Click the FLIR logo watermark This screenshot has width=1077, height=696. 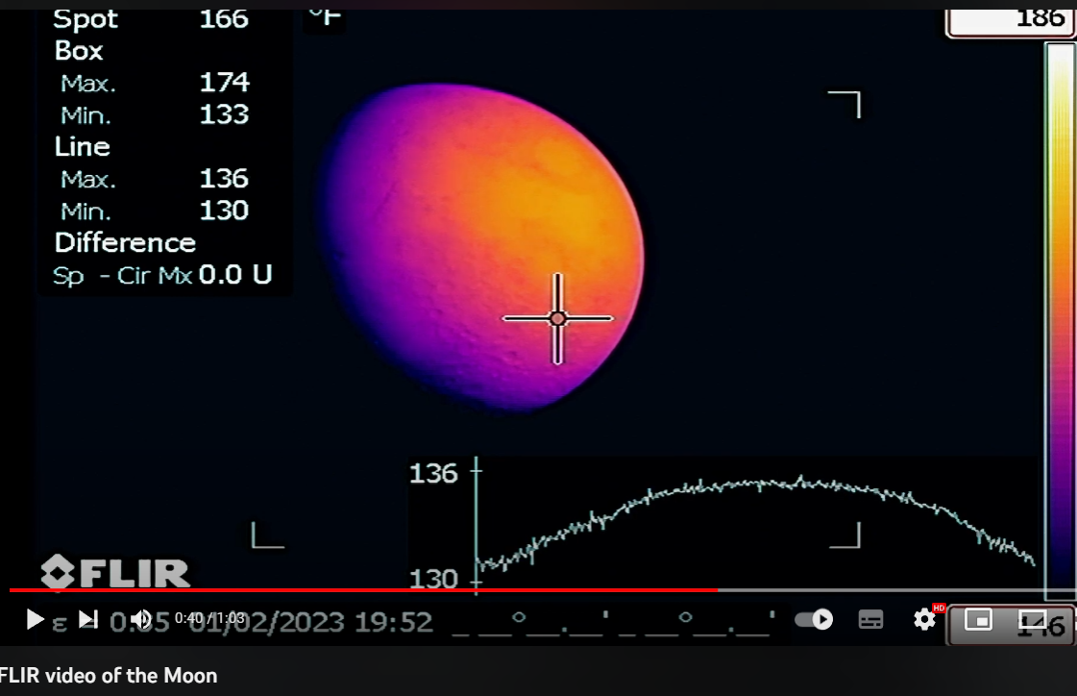(x=115, y=572)
